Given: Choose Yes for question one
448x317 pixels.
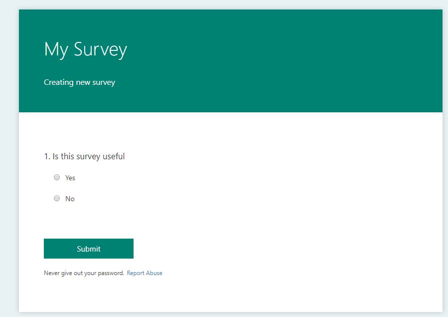Looking at the screenshot, I should 57,177.
